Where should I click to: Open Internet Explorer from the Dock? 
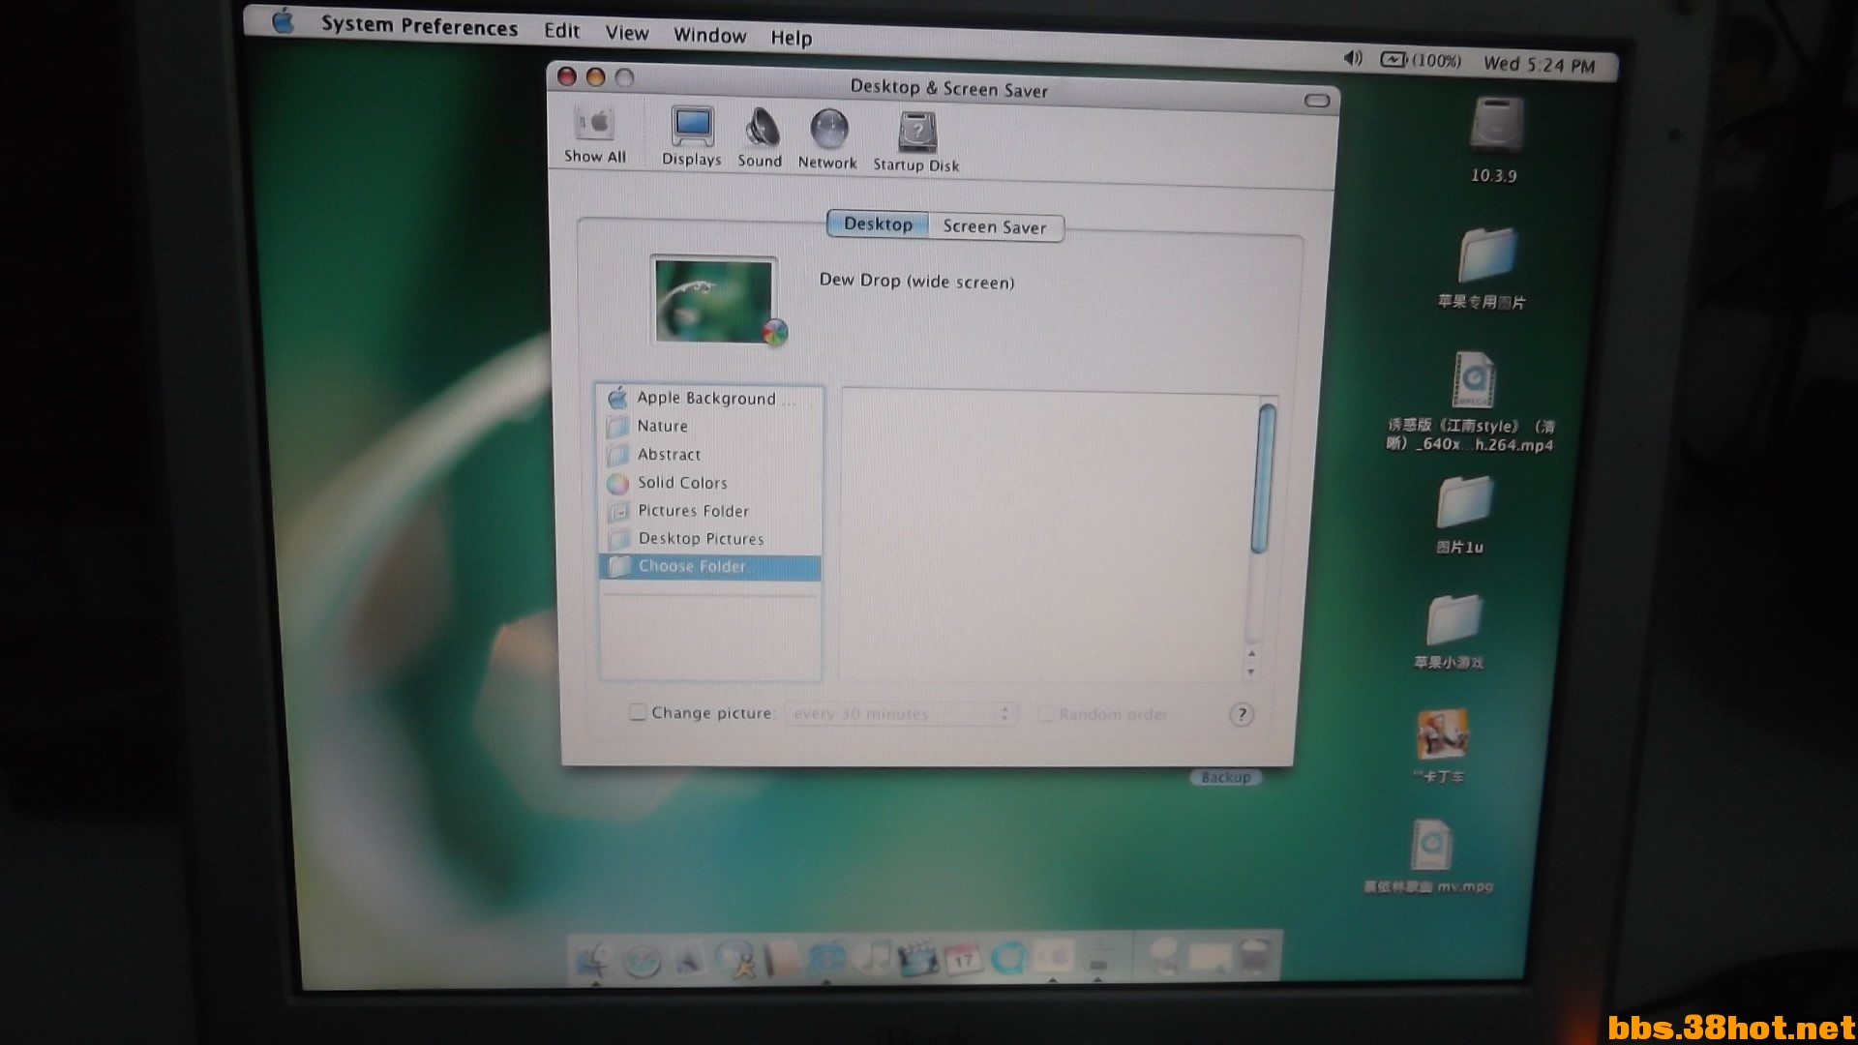[825, 959]
